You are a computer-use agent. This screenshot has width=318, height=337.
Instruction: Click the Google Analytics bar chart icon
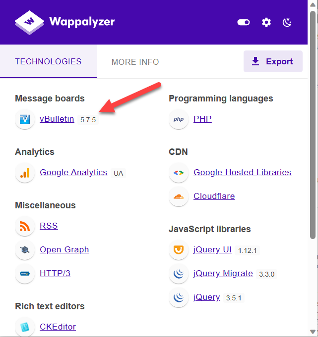(25, 173)
